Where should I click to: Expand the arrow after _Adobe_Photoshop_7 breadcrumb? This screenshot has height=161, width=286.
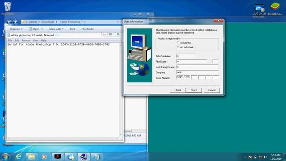(x=85, y=22)
